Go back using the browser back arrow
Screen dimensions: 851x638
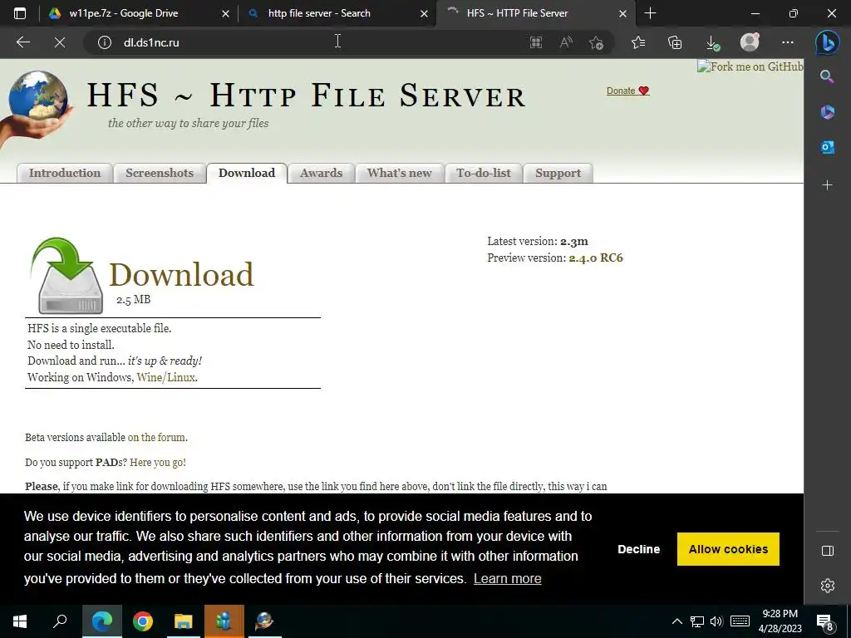pyautogui.click(x=22, y=42)
